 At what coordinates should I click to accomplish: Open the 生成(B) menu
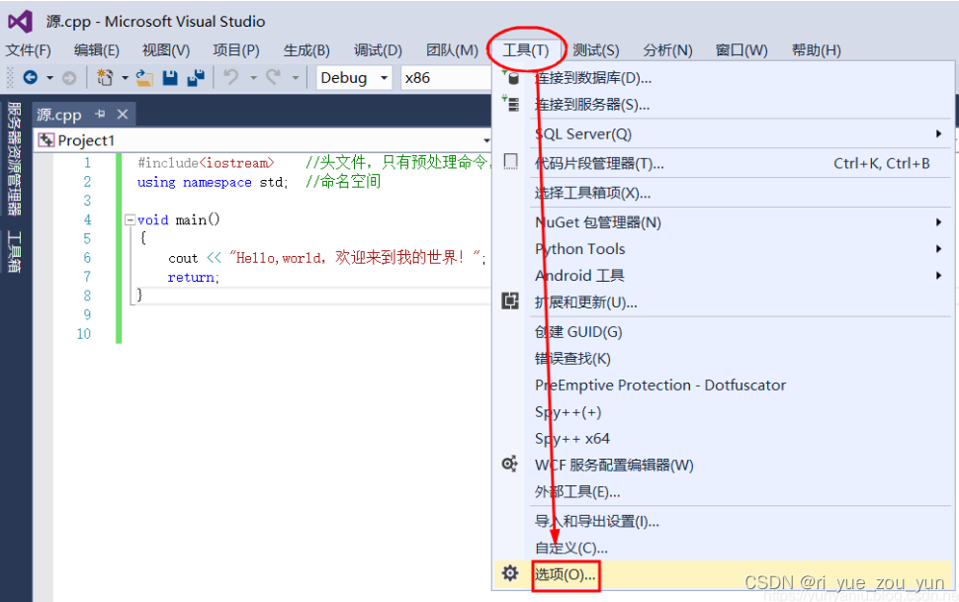click(306, 50)
